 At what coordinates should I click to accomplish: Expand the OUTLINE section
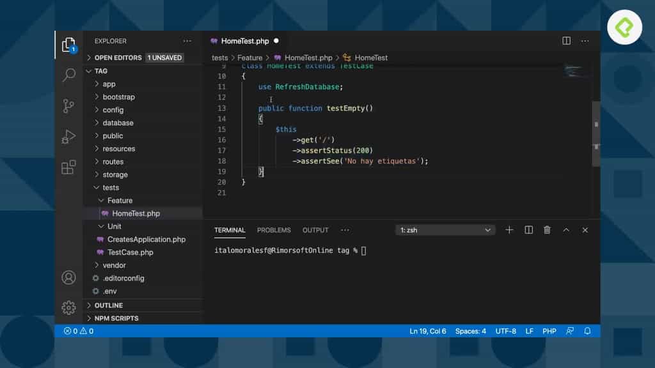109,305
